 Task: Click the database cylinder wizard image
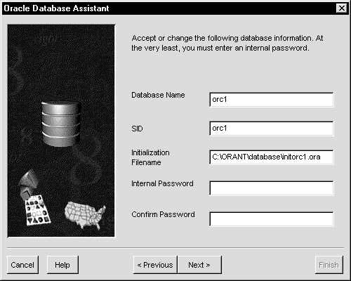coord(61,131)
